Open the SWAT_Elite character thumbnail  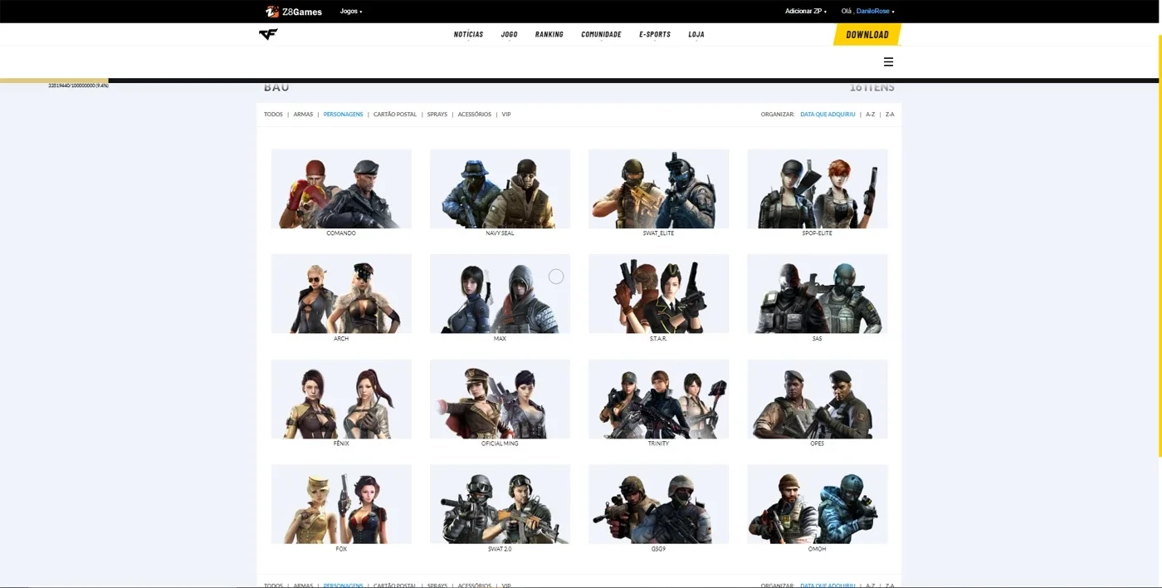pos(658,189)
